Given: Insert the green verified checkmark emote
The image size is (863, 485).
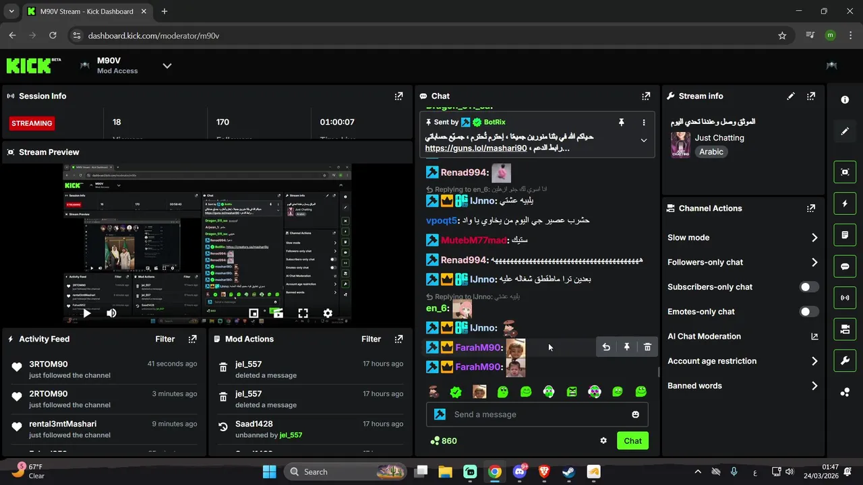Looking at the screenshot, I should tap(456, 391).
